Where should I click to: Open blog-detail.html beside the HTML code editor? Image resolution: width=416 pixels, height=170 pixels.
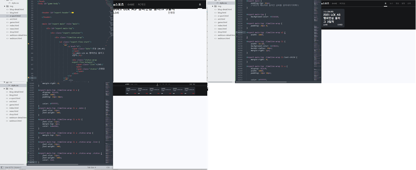click(x=17, y=9)
